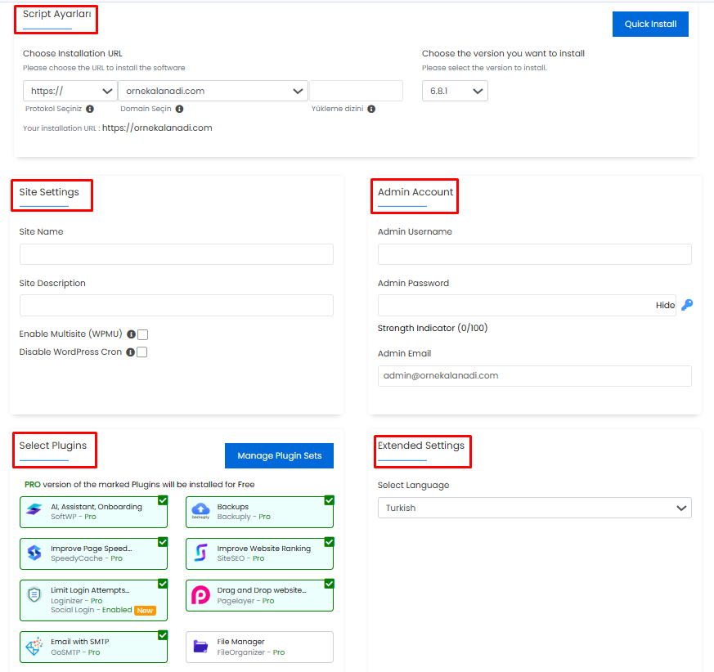This screenshot has width=714, height=672.
Task: Click the SpeedyCache plugin icon
Action: [x=34, y=553]
